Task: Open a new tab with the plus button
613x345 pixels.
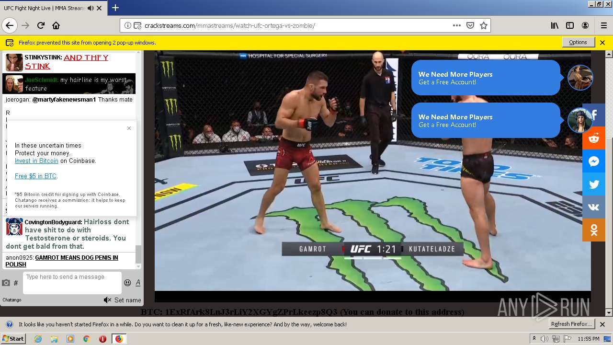Action: point(115,8)
